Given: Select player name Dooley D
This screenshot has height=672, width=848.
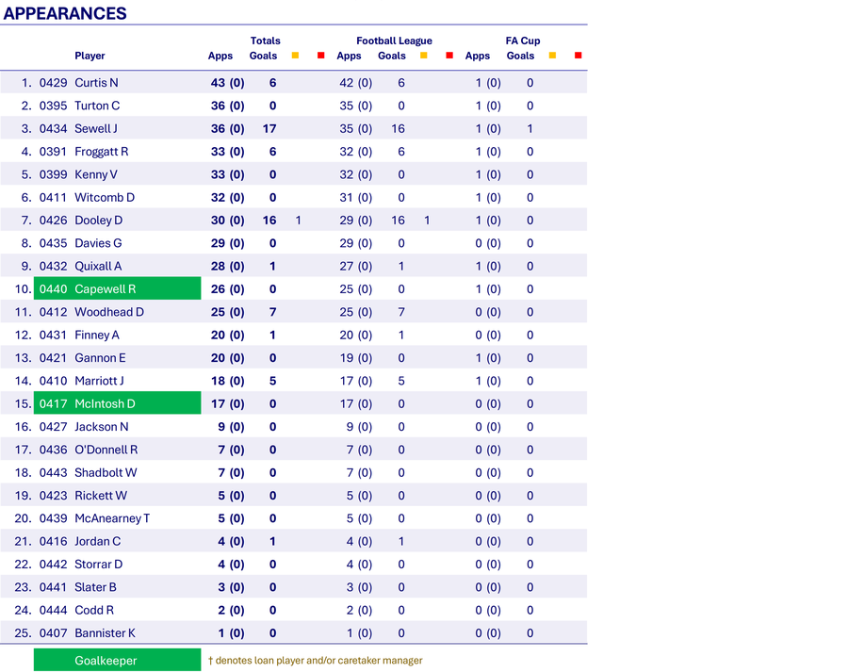Looking at the screenshot, I should [x=98, y=221].
